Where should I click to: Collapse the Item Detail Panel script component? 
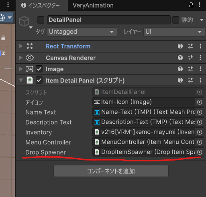(21, 80)
